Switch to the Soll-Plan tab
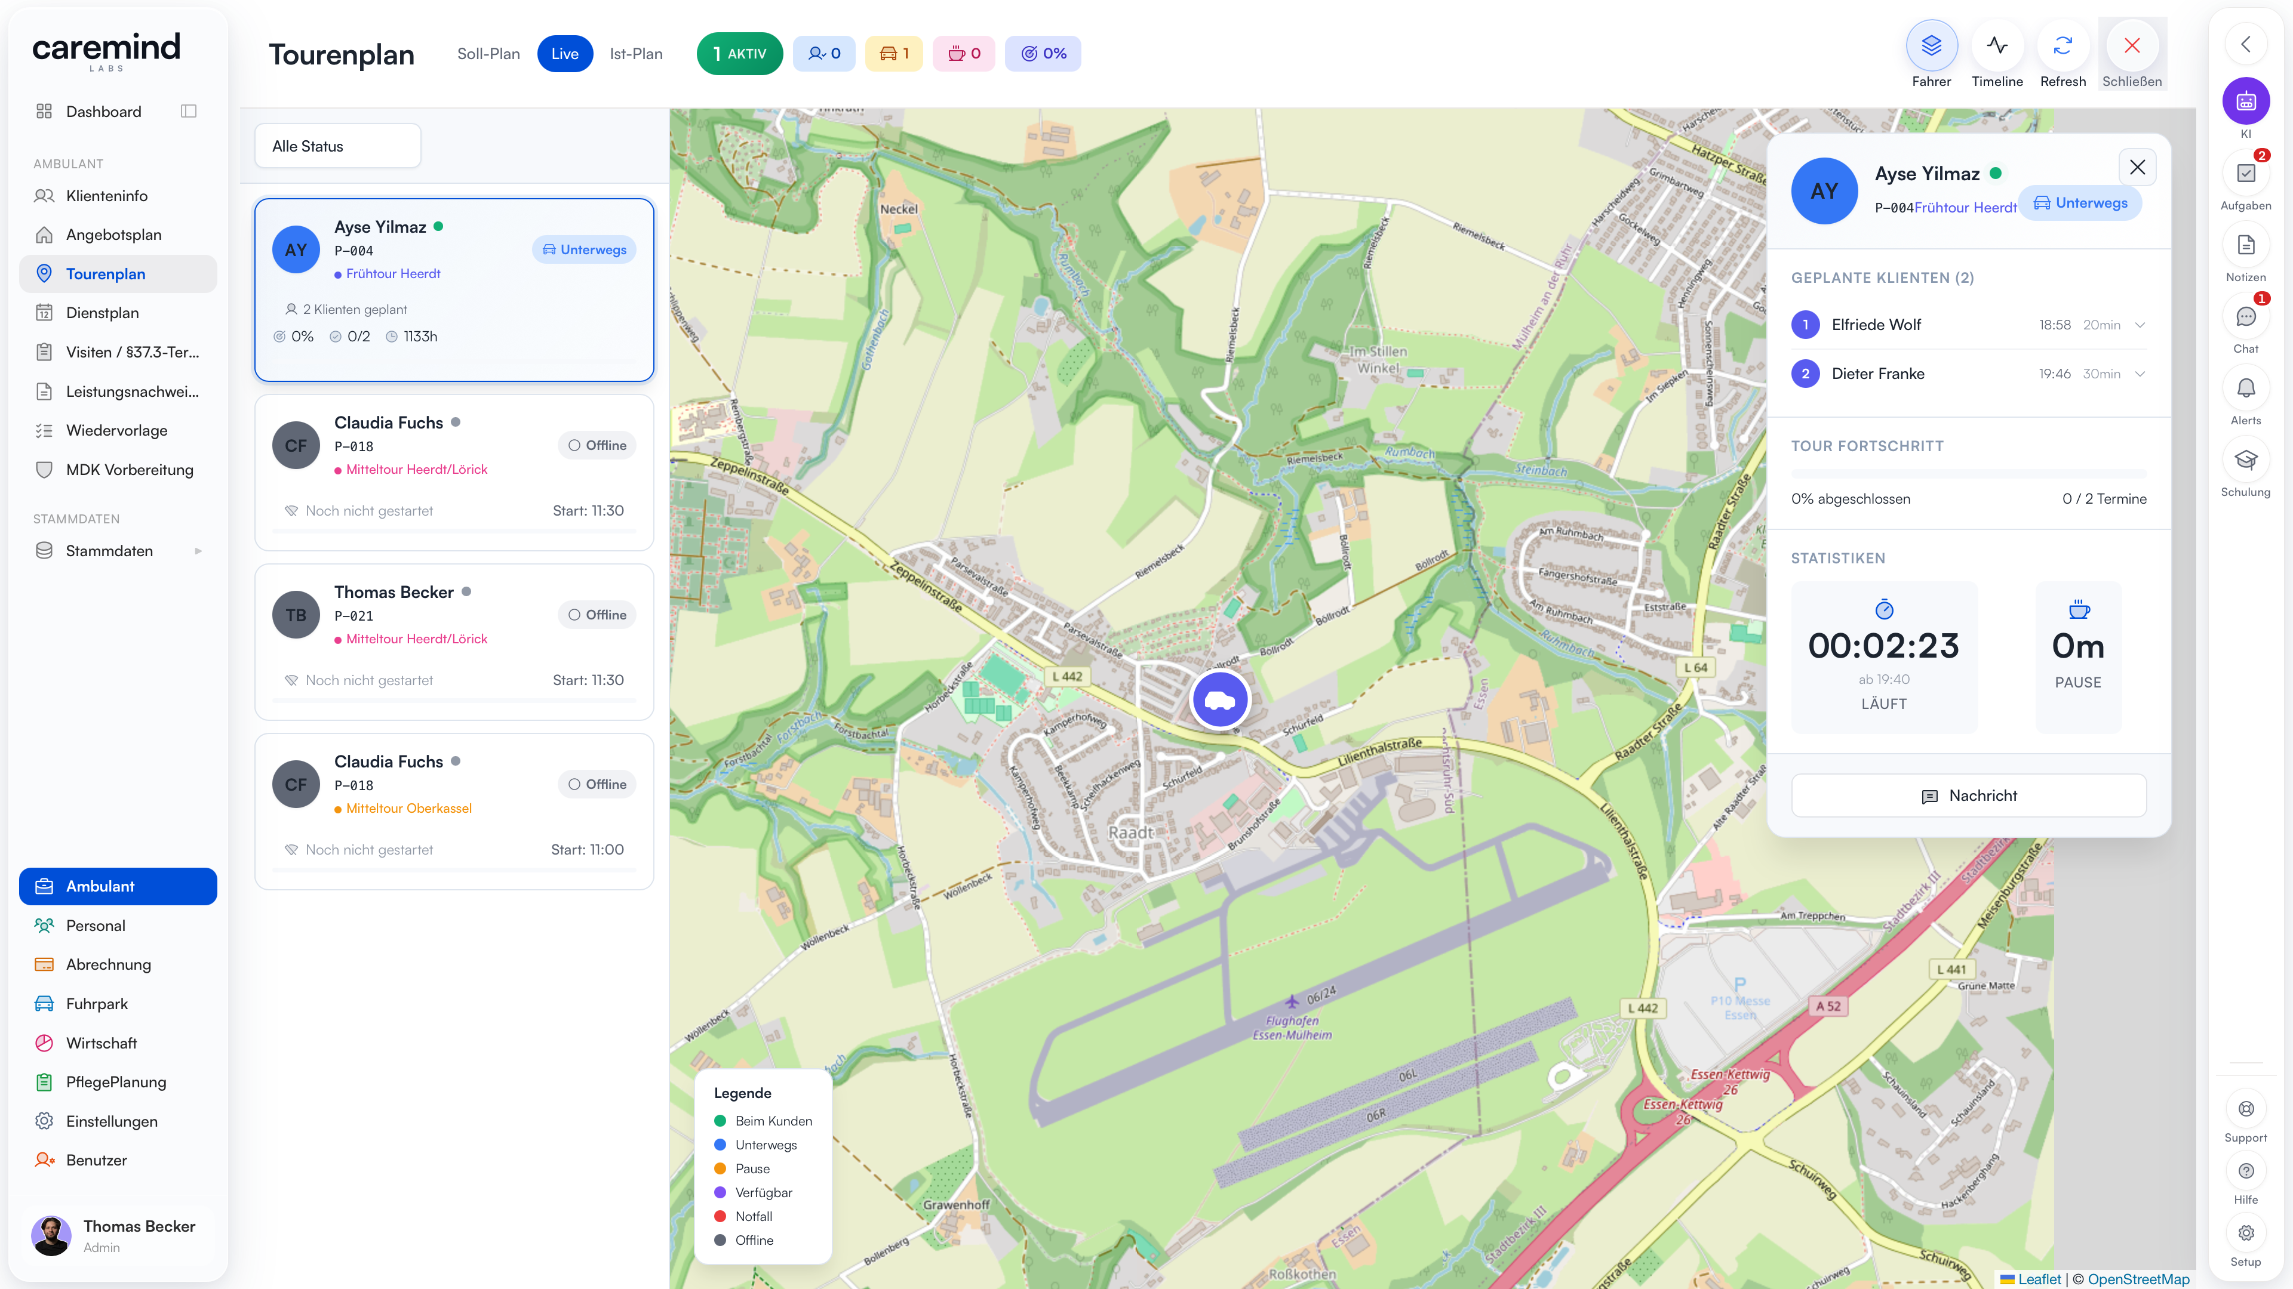The height and width of the screenshot is (1289, 2293). coord(488,53)
